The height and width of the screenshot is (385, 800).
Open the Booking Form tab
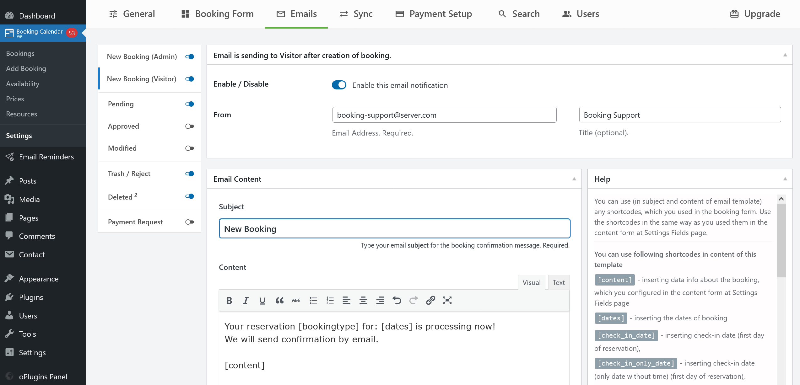(x=218, y=14)
